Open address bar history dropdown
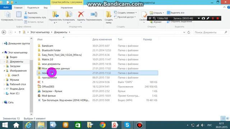The width and height of the screenshot is (230, 129). [x=184, y=32]
